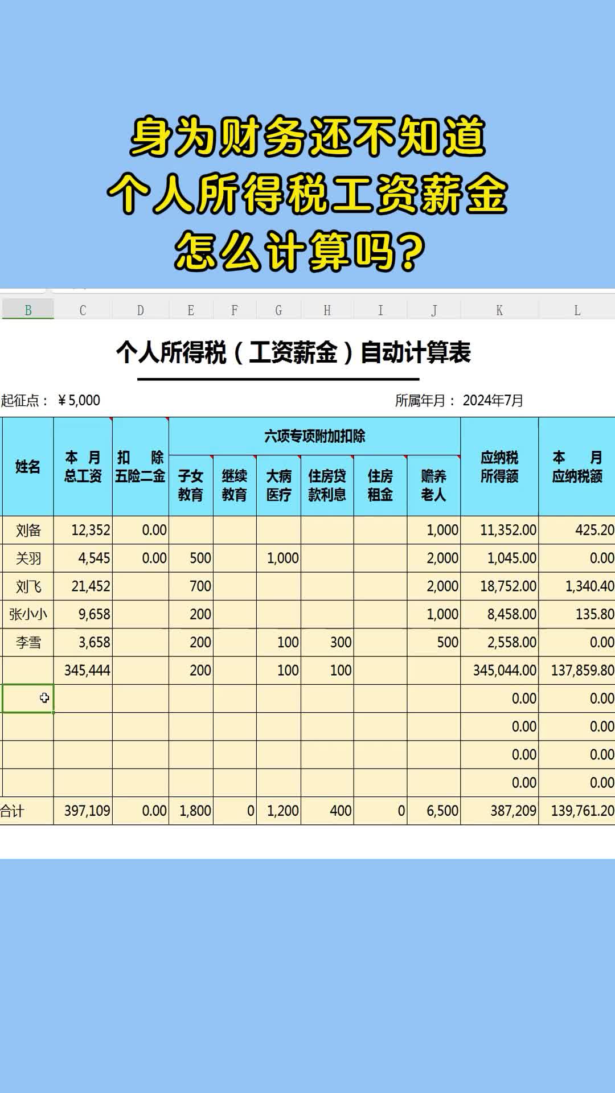Viewport: 615px width, 1093px height.
Task: Select tax amount cell 425.20
Action: [x=577, y=530]
